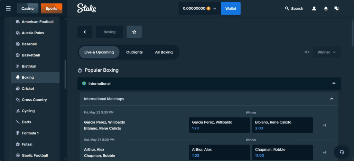Click the search magnifier icon
The width and height of the screenshot is (354, 161).
pyautogui.click(x=287, y=9)
